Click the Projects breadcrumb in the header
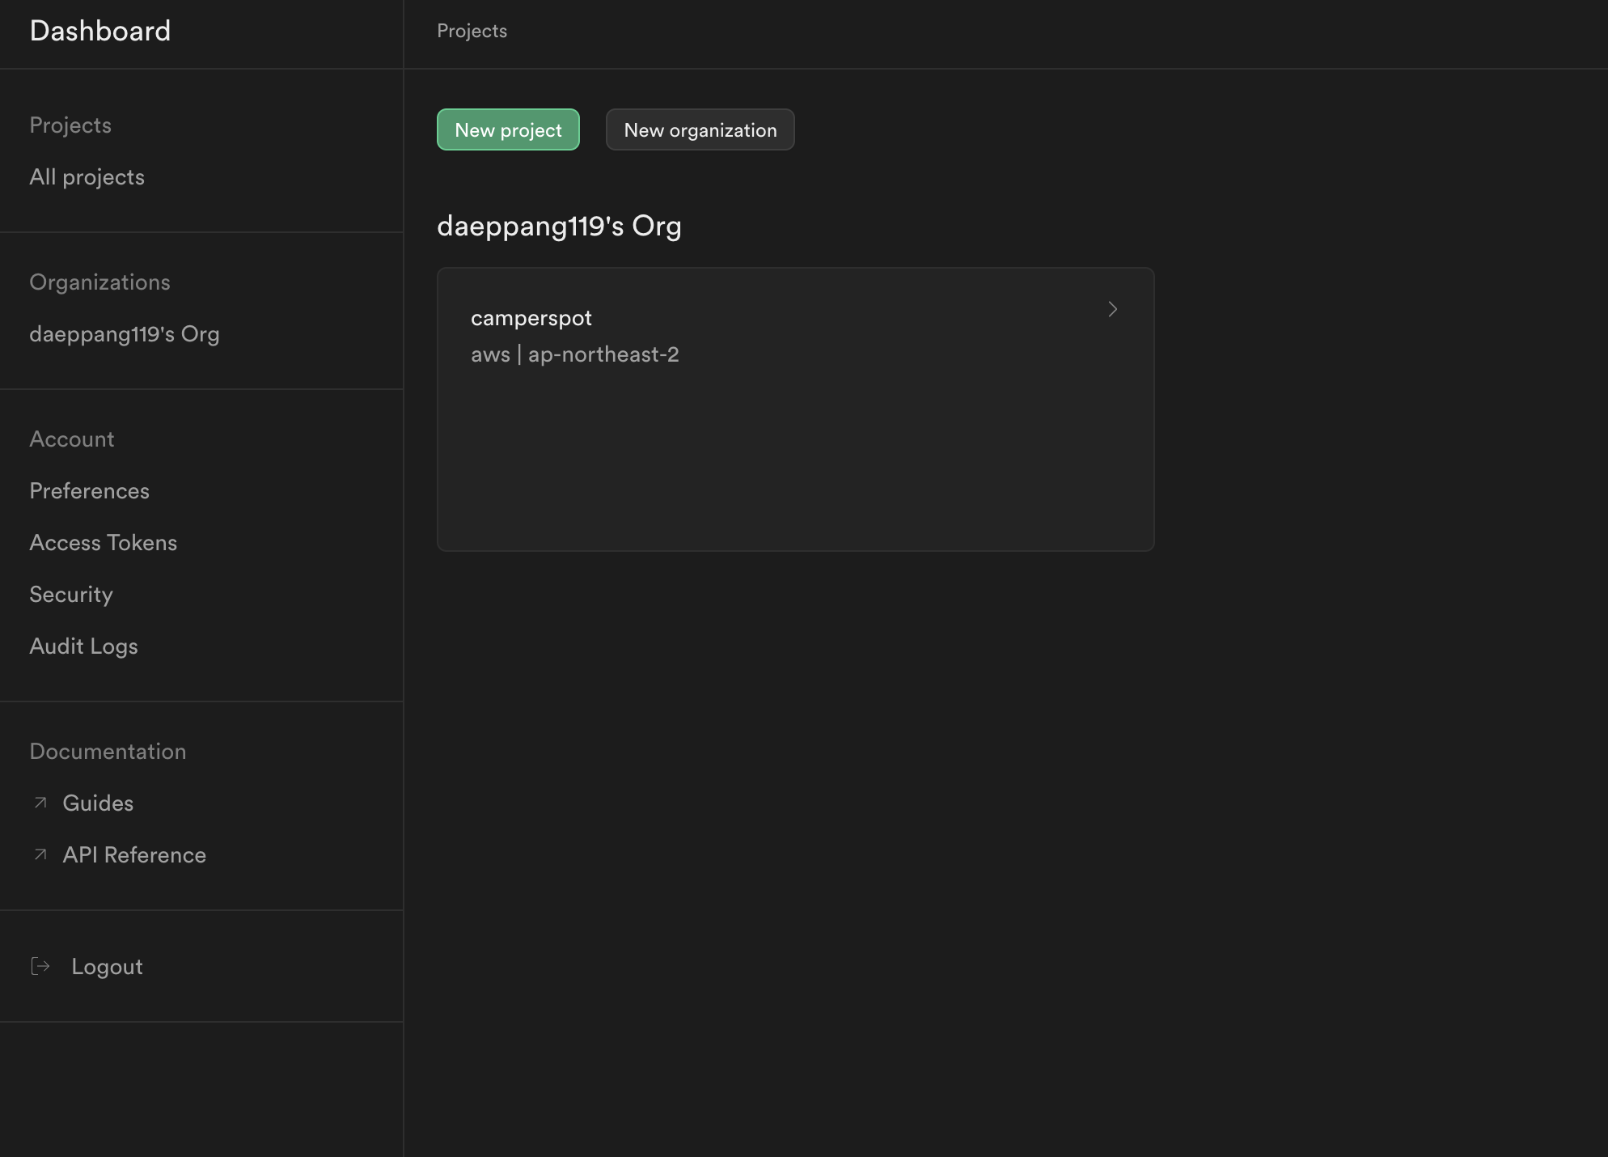1608x1157 pixels. click(x=472, y=31)
